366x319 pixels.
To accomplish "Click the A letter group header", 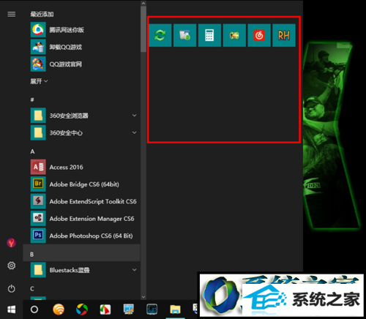I will click(x=32, y=151).
